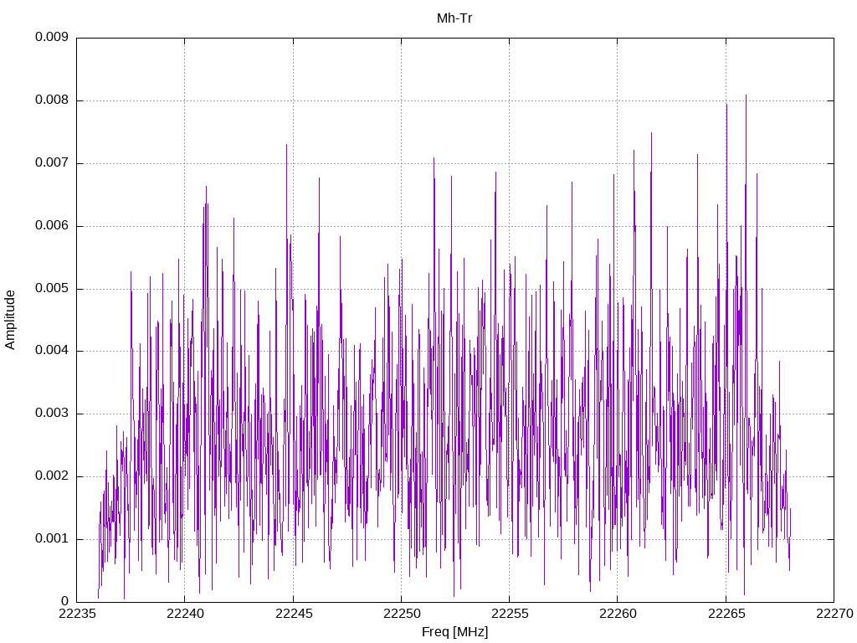Click the 'Freq [MHz]' x-axis label
This screenshot has height=643, width=857.
454,632
